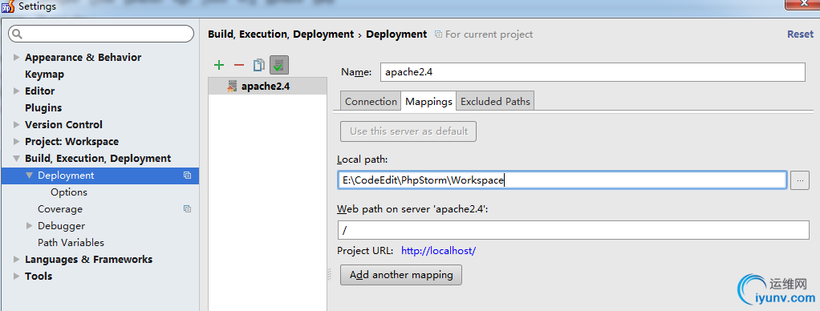
Task: Select Path Variables in settings tree
Action: click(71, 243)
